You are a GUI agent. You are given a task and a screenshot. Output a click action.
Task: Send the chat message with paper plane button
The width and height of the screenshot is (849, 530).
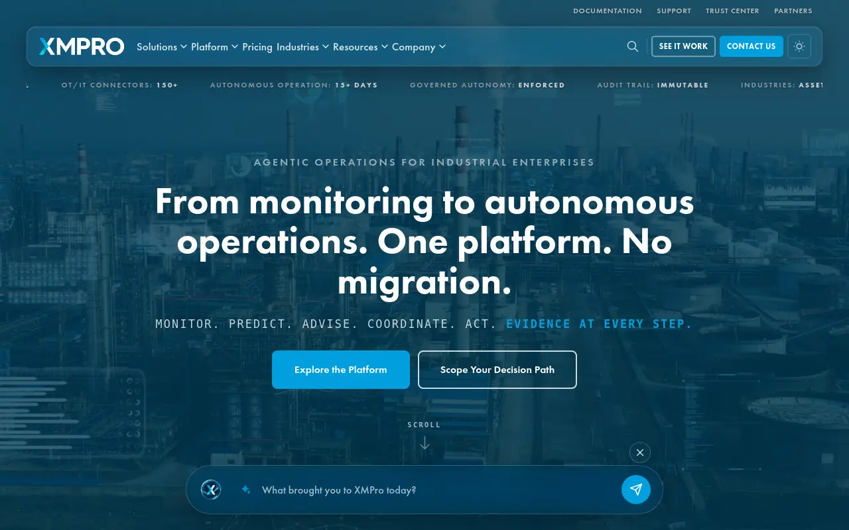click(636, 490)
